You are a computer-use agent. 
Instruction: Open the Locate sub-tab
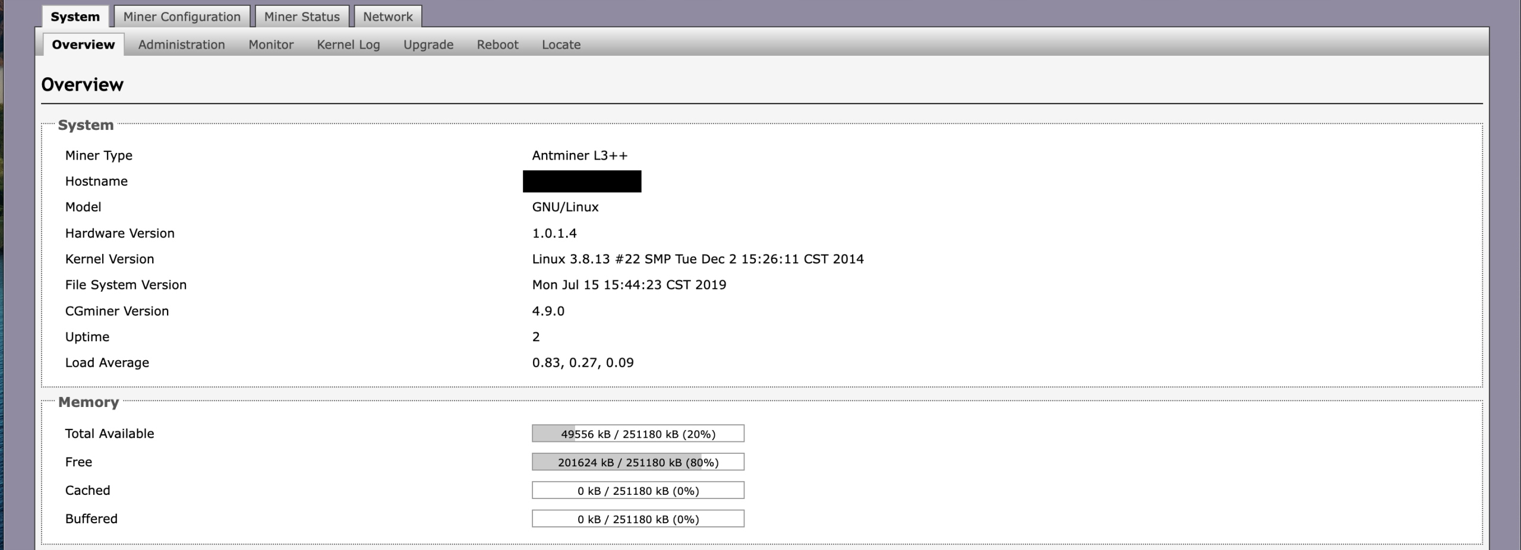[561, 44]
